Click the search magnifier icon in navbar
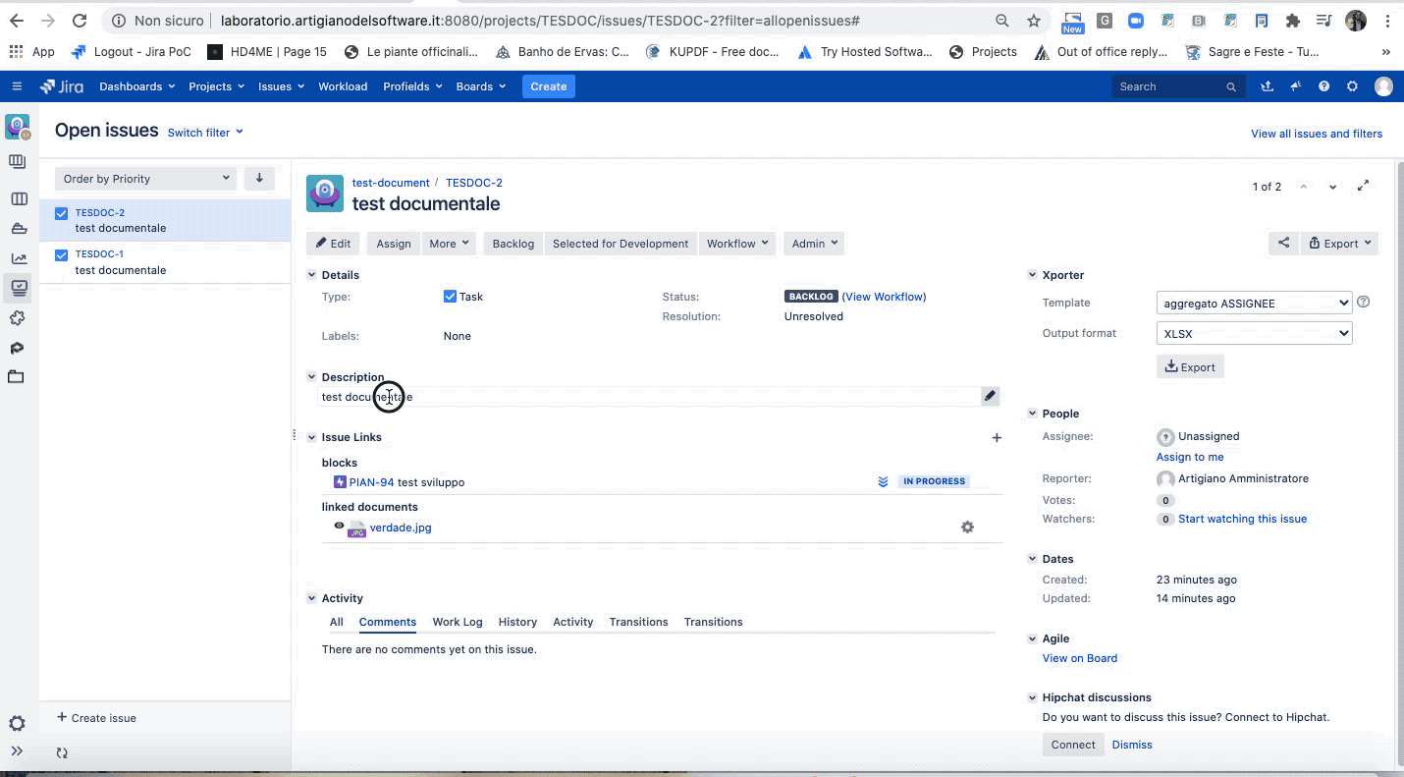The image size is (1404, 777). point(1231,86)
